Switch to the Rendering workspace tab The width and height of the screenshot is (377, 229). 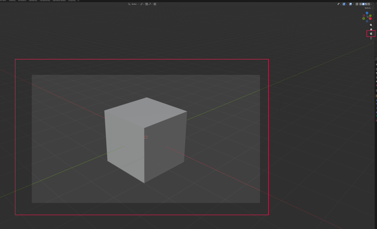[33, 0]
